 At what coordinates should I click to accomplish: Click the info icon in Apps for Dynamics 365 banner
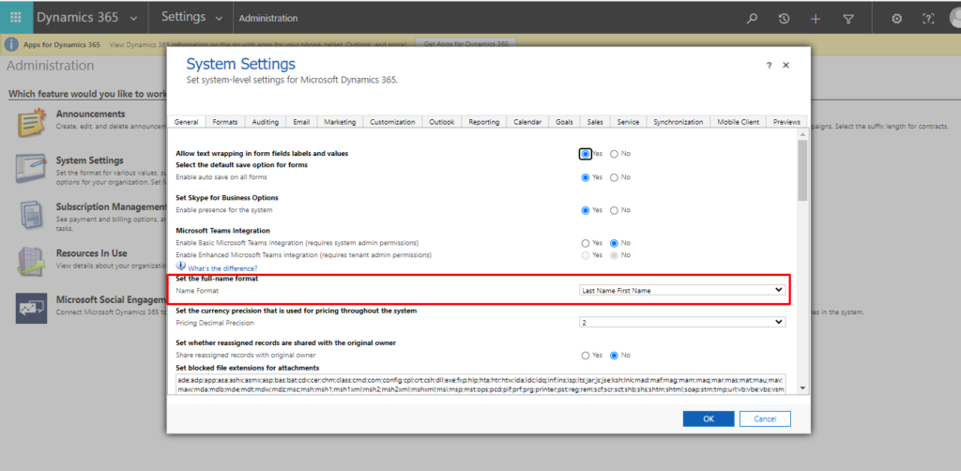click(x=11, y=44)
